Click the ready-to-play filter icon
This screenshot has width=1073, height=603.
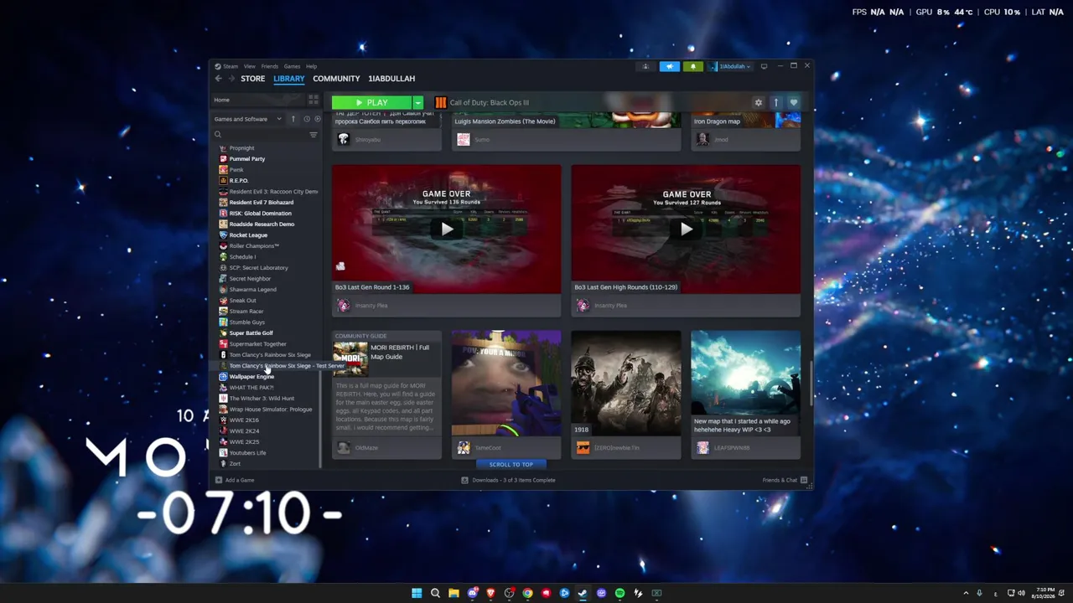(317, 119)
